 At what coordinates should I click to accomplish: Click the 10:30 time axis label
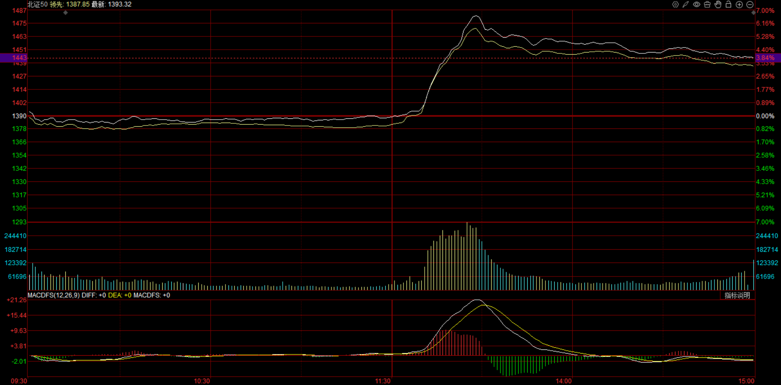[x=202, y=381]
